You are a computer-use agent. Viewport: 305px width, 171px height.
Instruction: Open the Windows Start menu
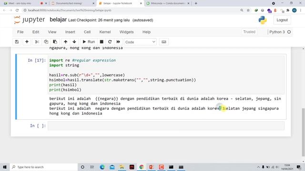pos(5,167)
